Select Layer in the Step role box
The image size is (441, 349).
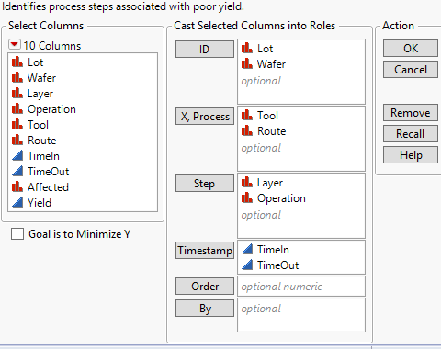tap(301, 183)
